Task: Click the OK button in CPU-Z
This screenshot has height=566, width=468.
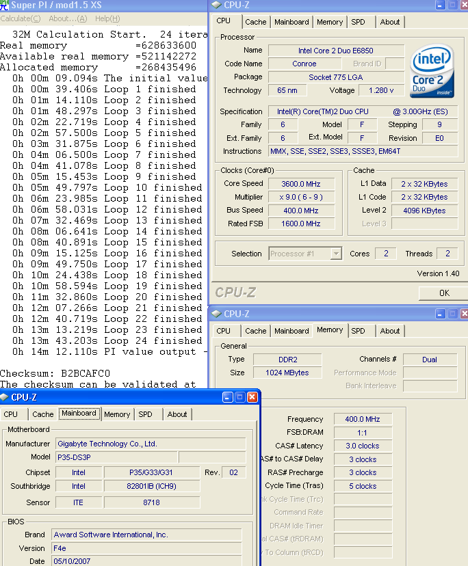Action: 444,293
